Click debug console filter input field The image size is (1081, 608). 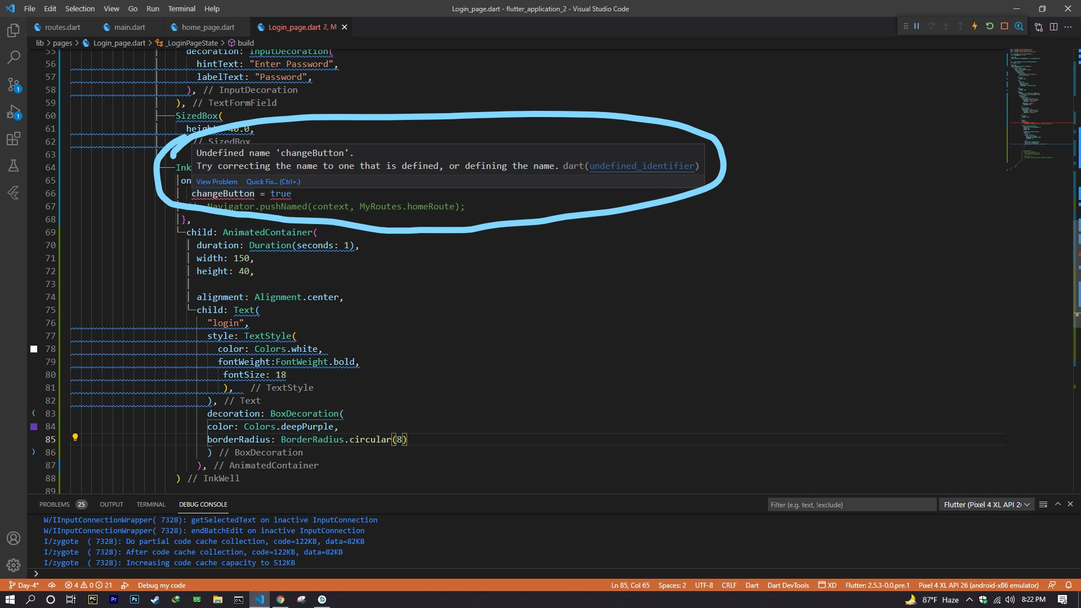coord(851,504)
